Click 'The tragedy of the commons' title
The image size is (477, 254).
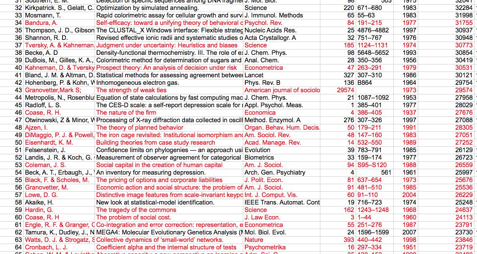169,210
